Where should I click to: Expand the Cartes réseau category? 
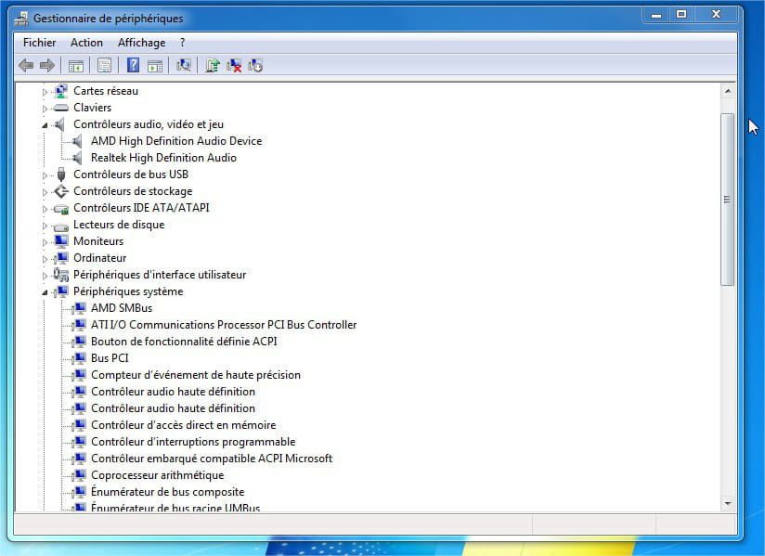[44, 91]
